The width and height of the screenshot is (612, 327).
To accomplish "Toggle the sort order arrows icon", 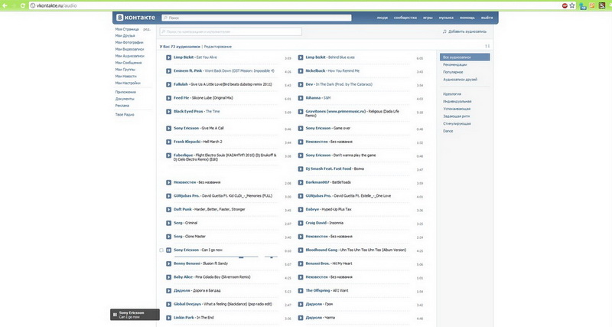I will click(487, 46).
